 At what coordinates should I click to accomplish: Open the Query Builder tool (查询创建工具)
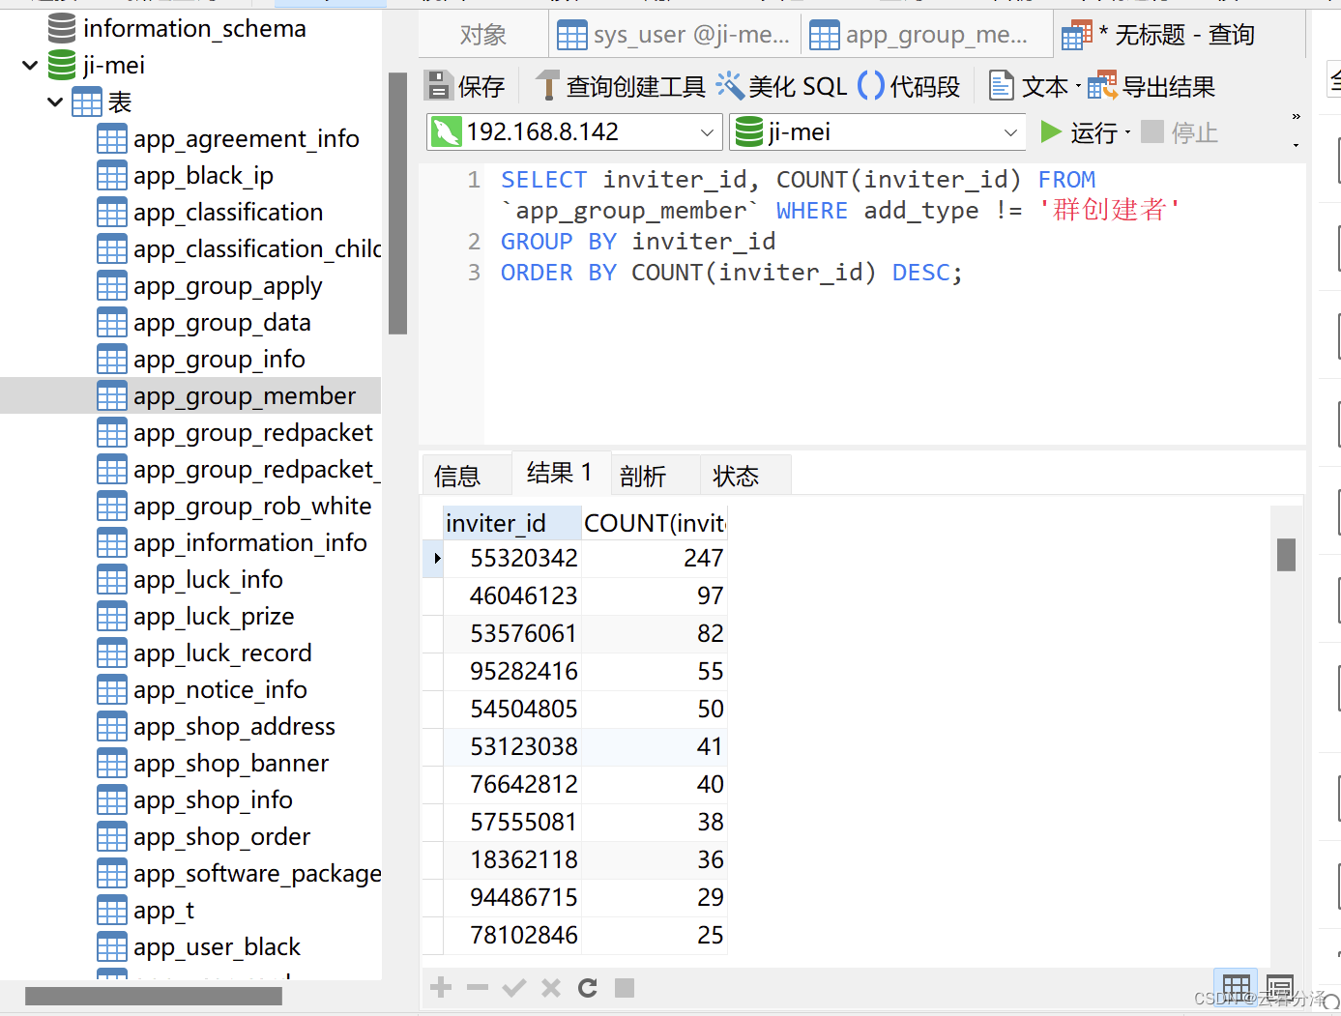coord(548,86)
